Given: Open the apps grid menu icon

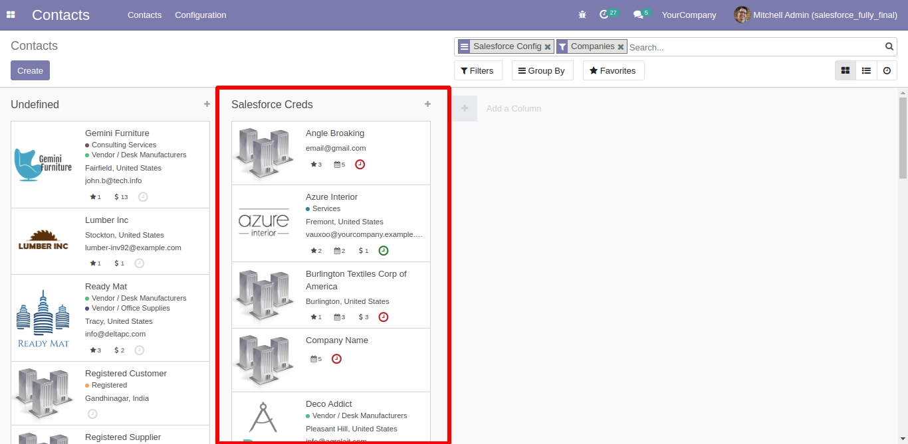Looking at the screenshot, I should point(11,15).
